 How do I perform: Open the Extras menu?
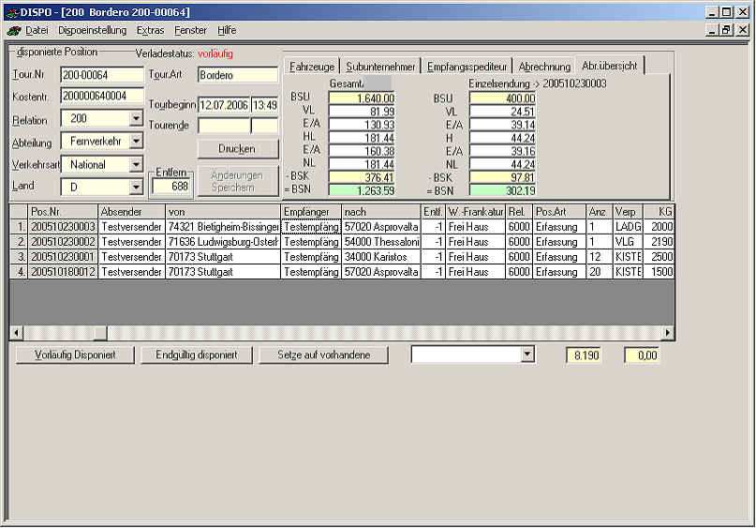(x=150, y=30)
